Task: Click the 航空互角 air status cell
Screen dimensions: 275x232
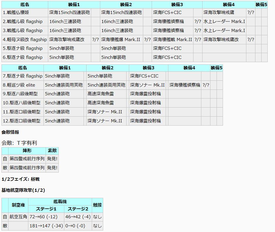Action: [18, 217]
